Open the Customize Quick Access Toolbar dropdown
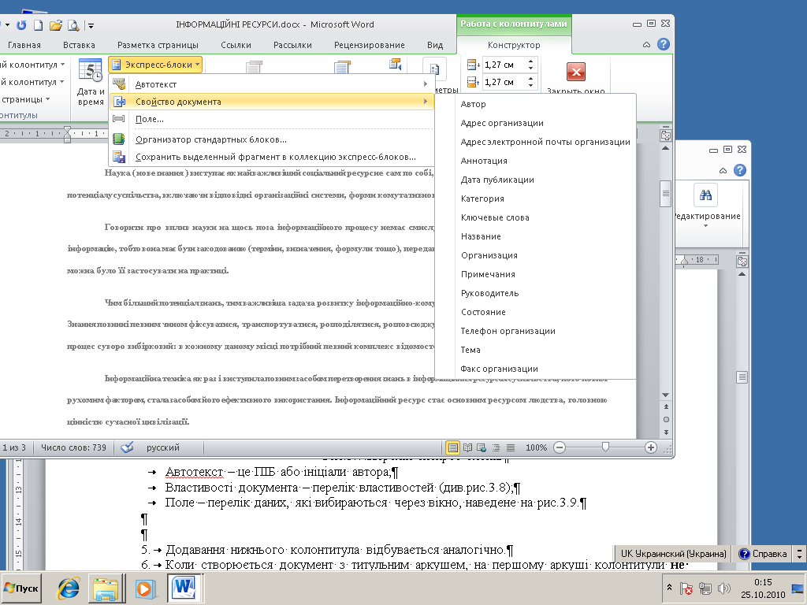 click(91, 24)
